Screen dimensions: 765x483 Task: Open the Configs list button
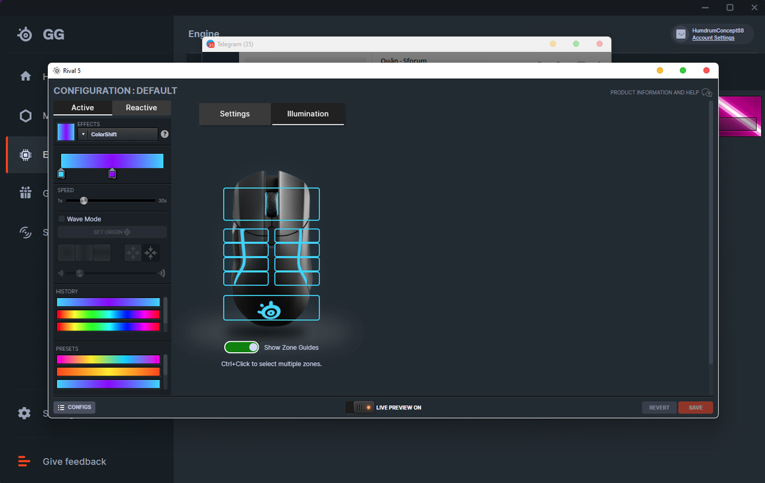(x=75, y=408)
